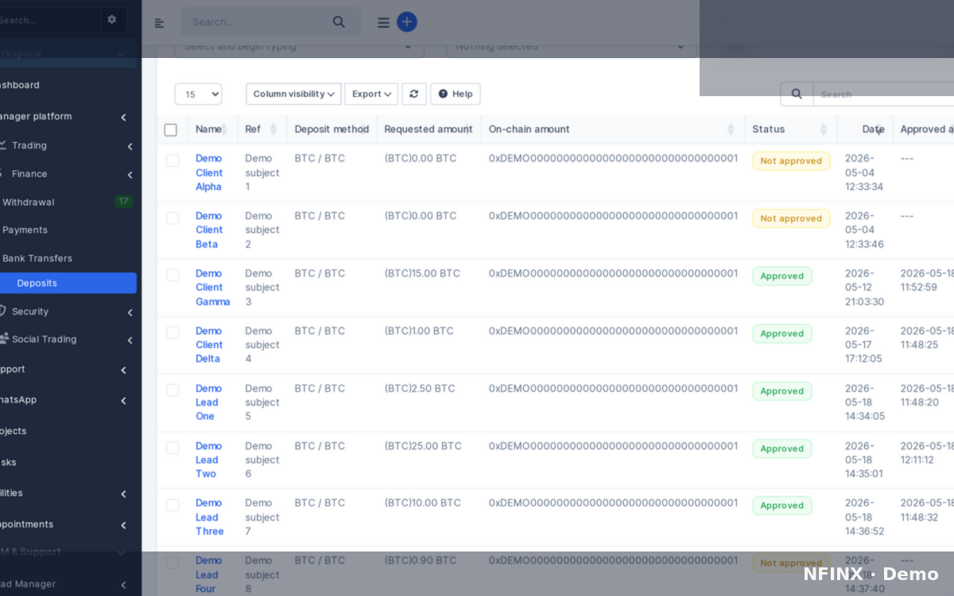Image resolution: width=954 pixels, height=596 pixels.
Task: Click the (BTC)15.00 BTC amount cell
Action: (422, 273)
